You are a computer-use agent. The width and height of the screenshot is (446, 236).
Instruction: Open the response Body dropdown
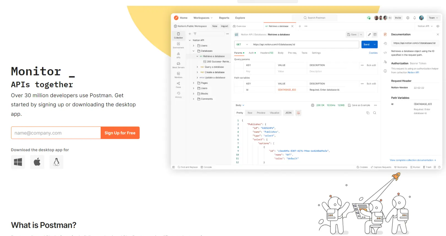tap(240, 105)
